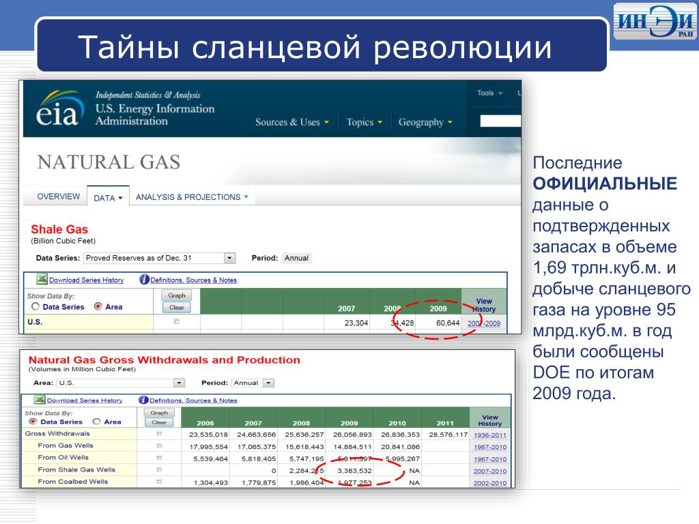Open the Sources & Uses menu
This screenshot has width=699, height=524.
292,122
